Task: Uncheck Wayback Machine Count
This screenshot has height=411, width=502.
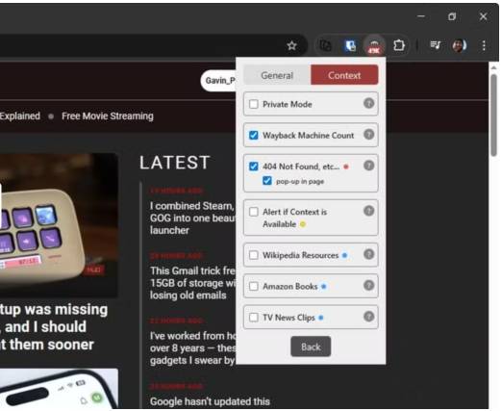Action: tap(254, 135)
